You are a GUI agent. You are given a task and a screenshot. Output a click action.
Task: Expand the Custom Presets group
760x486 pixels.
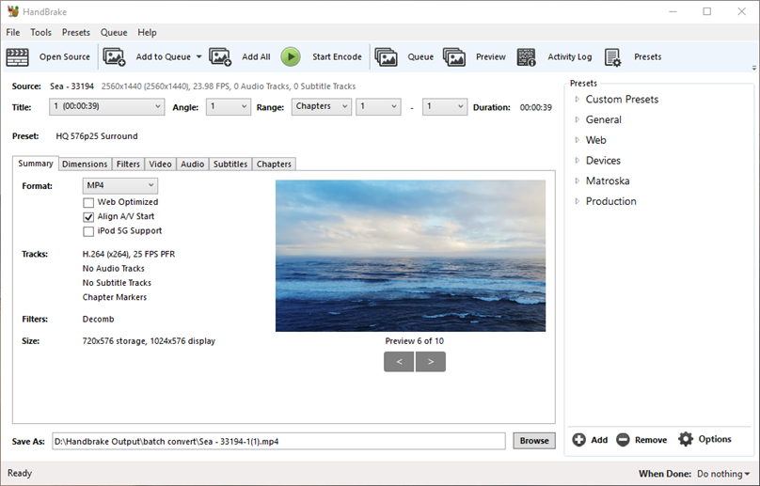tap(577, 100)
